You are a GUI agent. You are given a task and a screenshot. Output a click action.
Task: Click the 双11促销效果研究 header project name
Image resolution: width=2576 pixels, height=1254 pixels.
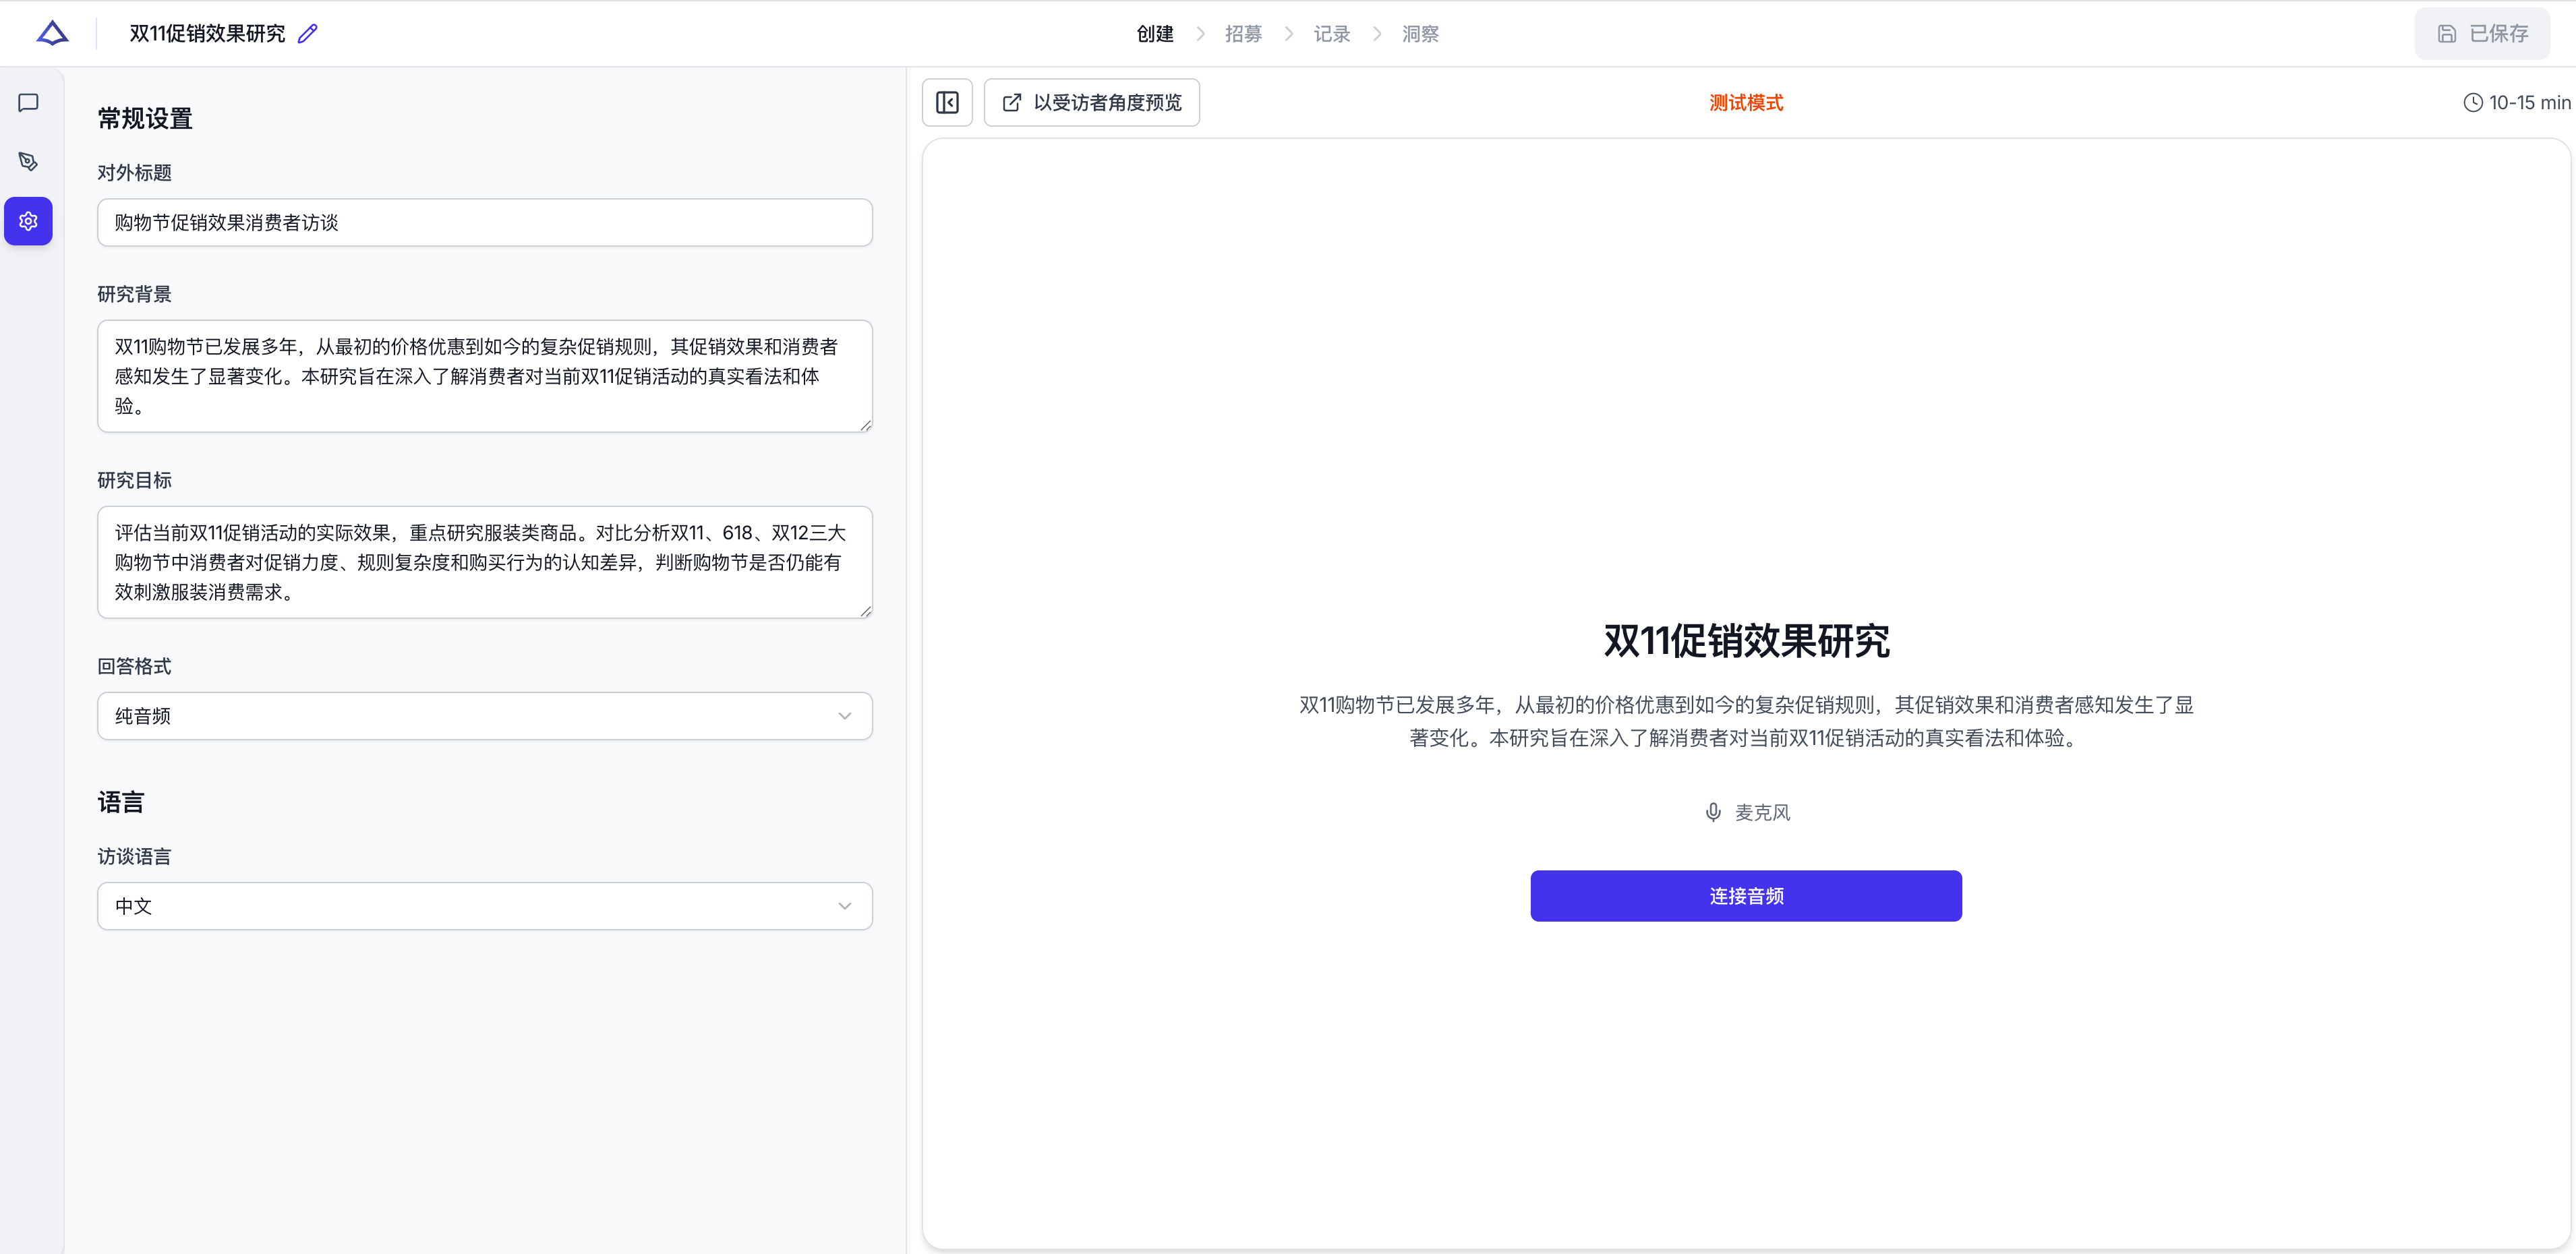click(207, 34)
